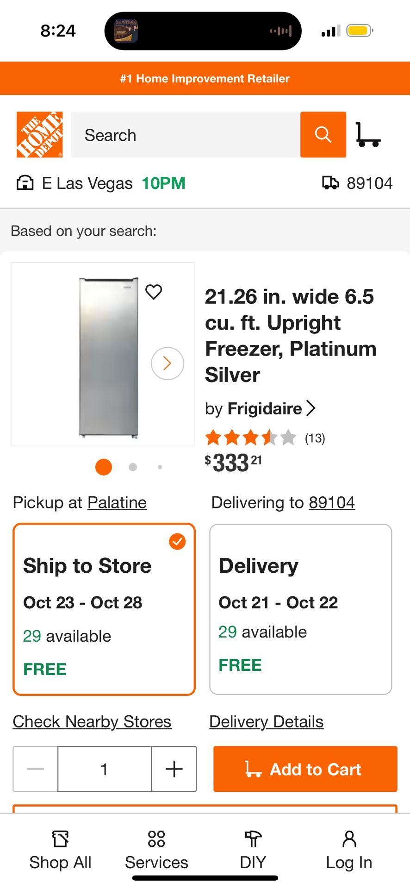Click the orange search magnifier button
410x889 pixels.
point(323,135)
